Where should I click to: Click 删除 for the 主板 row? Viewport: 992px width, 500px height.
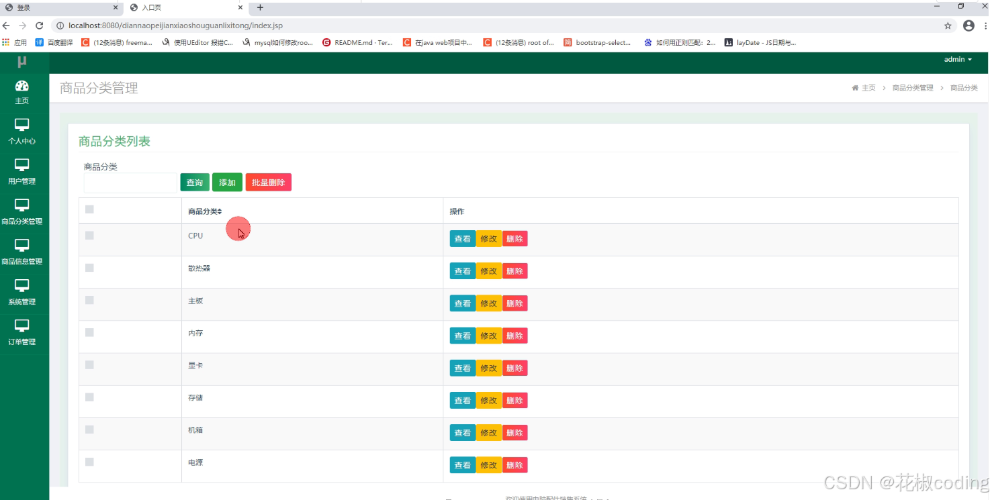click(514, 303)
